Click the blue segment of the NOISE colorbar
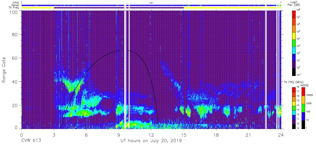Viewport: 316px width, 146px height. coord(303,116)
